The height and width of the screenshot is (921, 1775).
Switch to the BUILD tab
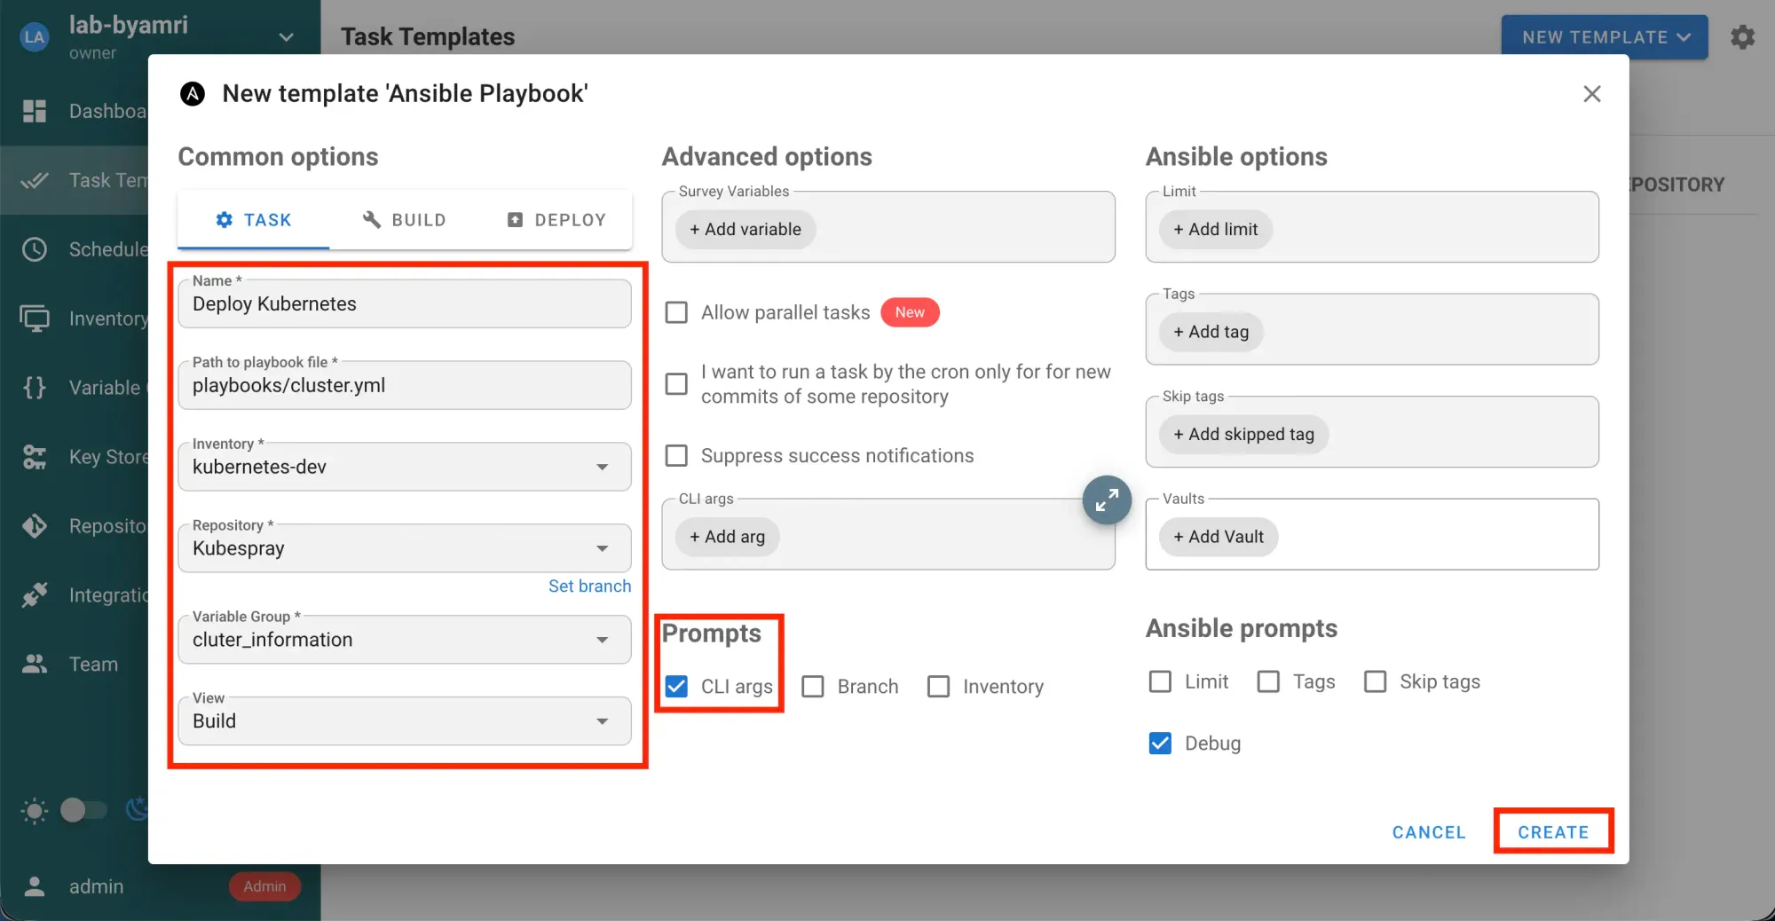[x=405, y=220]
